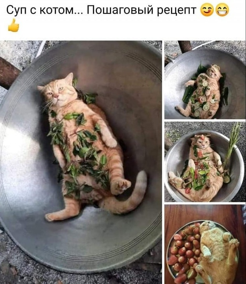Screen dimensions: 246x284
Task: Click the thumbs up emoji below the caption
Action: (13, 26)
